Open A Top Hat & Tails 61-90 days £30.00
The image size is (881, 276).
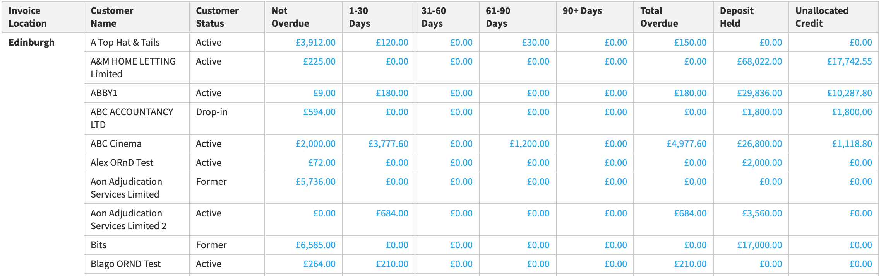coord(536,43)
